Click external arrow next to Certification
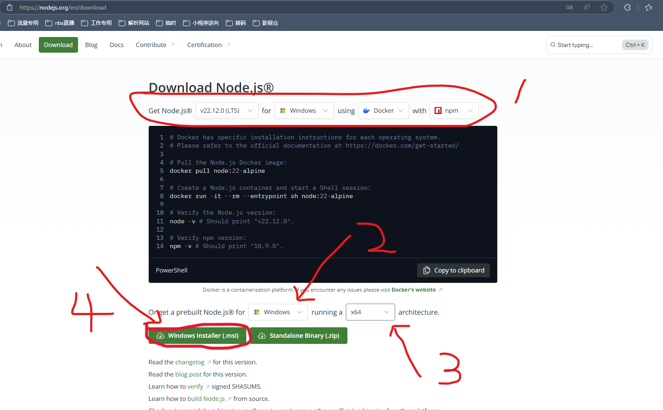This screenshot has height=410, width=663. (228, 45)
